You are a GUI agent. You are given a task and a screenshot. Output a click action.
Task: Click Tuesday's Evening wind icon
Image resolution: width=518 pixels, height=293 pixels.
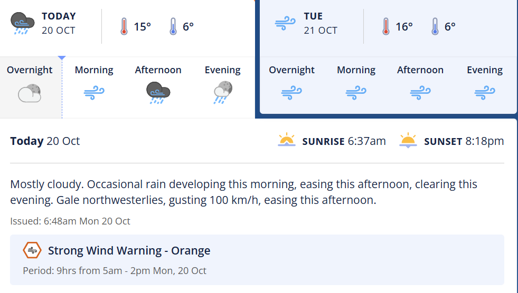click(484, 94)
